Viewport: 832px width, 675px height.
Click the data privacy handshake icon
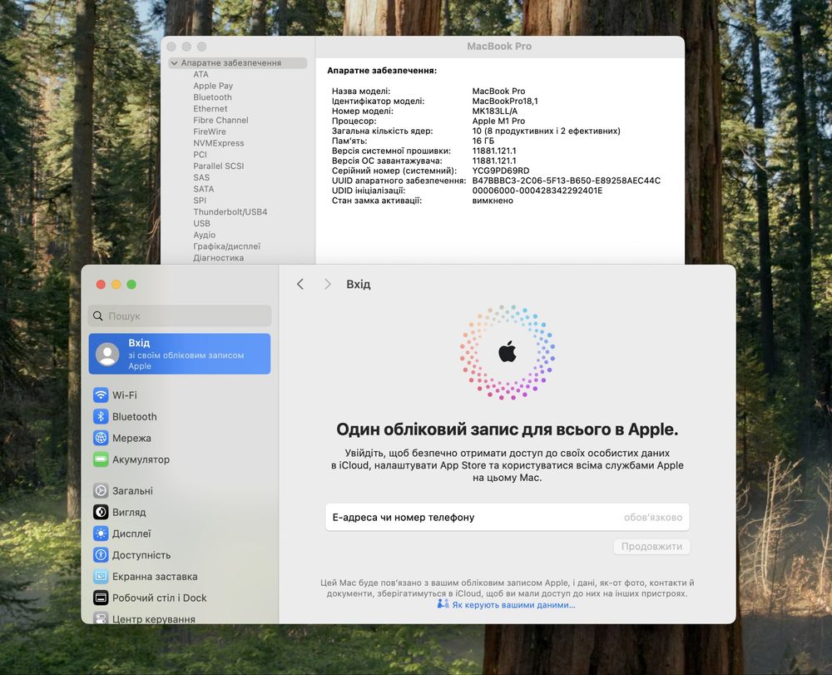(443, 604)
